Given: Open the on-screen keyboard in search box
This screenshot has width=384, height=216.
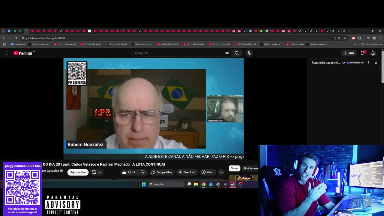Looking at the screenshot, I should [x=227, y=53].
